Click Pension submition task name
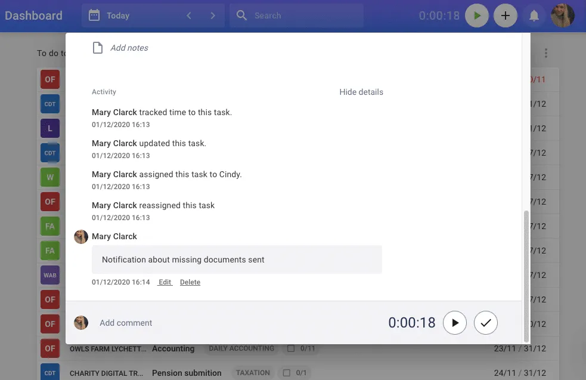Image resolution: width=586 pixels, height=380 pixels. tap(187, 373)
